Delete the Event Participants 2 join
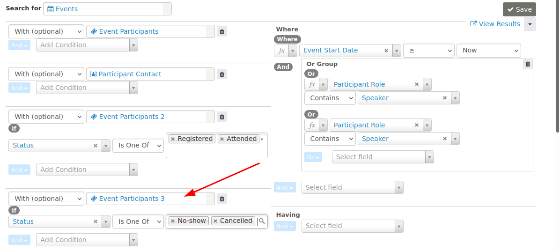This screenshot has height=251, width=560. [222, 117]
